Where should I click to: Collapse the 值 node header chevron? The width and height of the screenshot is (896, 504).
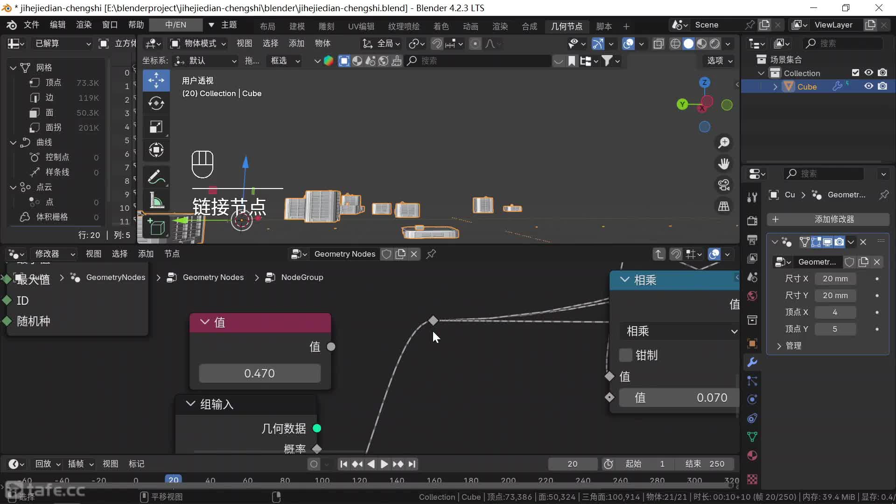click(x=204, y=322)
